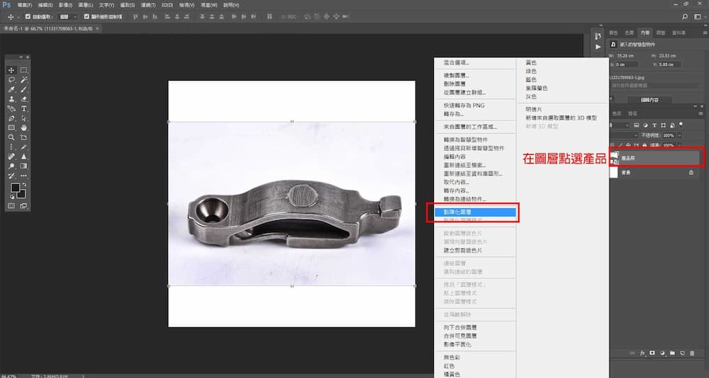
Task: Click the fx layer style icon
Action: [642, 353]
